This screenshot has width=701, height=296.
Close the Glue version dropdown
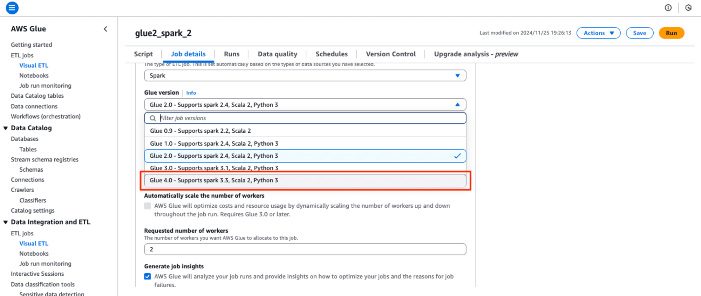tap(305, 105)
